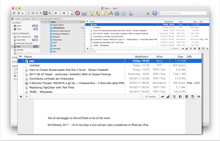The image size is (220, 141).
Task: Click into the All/Database/Prefix search field
Action: coord(183,13)
